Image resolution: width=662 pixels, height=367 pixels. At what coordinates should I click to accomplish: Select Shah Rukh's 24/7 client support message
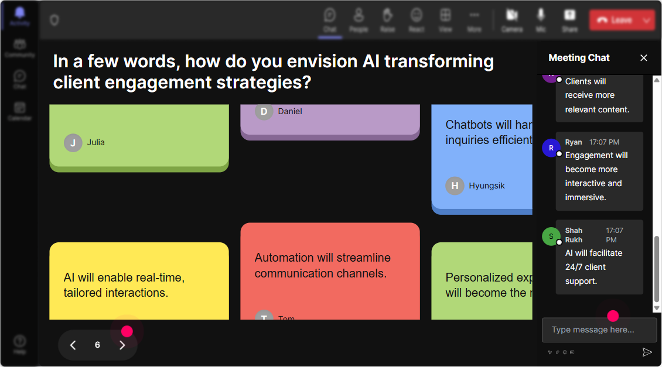(x=599, y=257)
